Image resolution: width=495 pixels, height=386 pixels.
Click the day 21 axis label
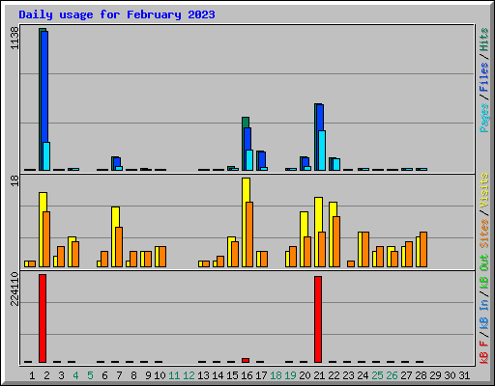coord(319,375)
